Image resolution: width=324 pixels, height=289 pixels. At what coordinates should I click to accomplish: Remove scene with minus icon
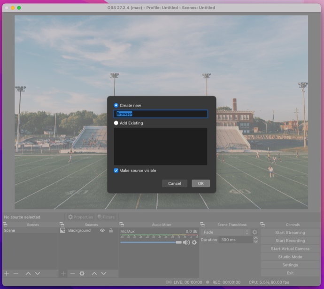point(16,273)
